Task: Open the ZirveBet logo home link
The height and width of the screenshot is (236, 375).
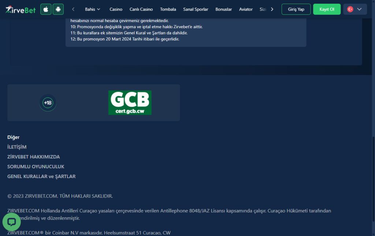Action: click(21, 9)
